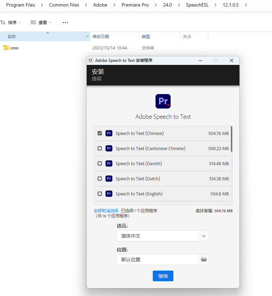The height and width of the screenshot is (296, 272).
Task: Click Speech to Text (Danish) label
Action: [x=139, y=163]
